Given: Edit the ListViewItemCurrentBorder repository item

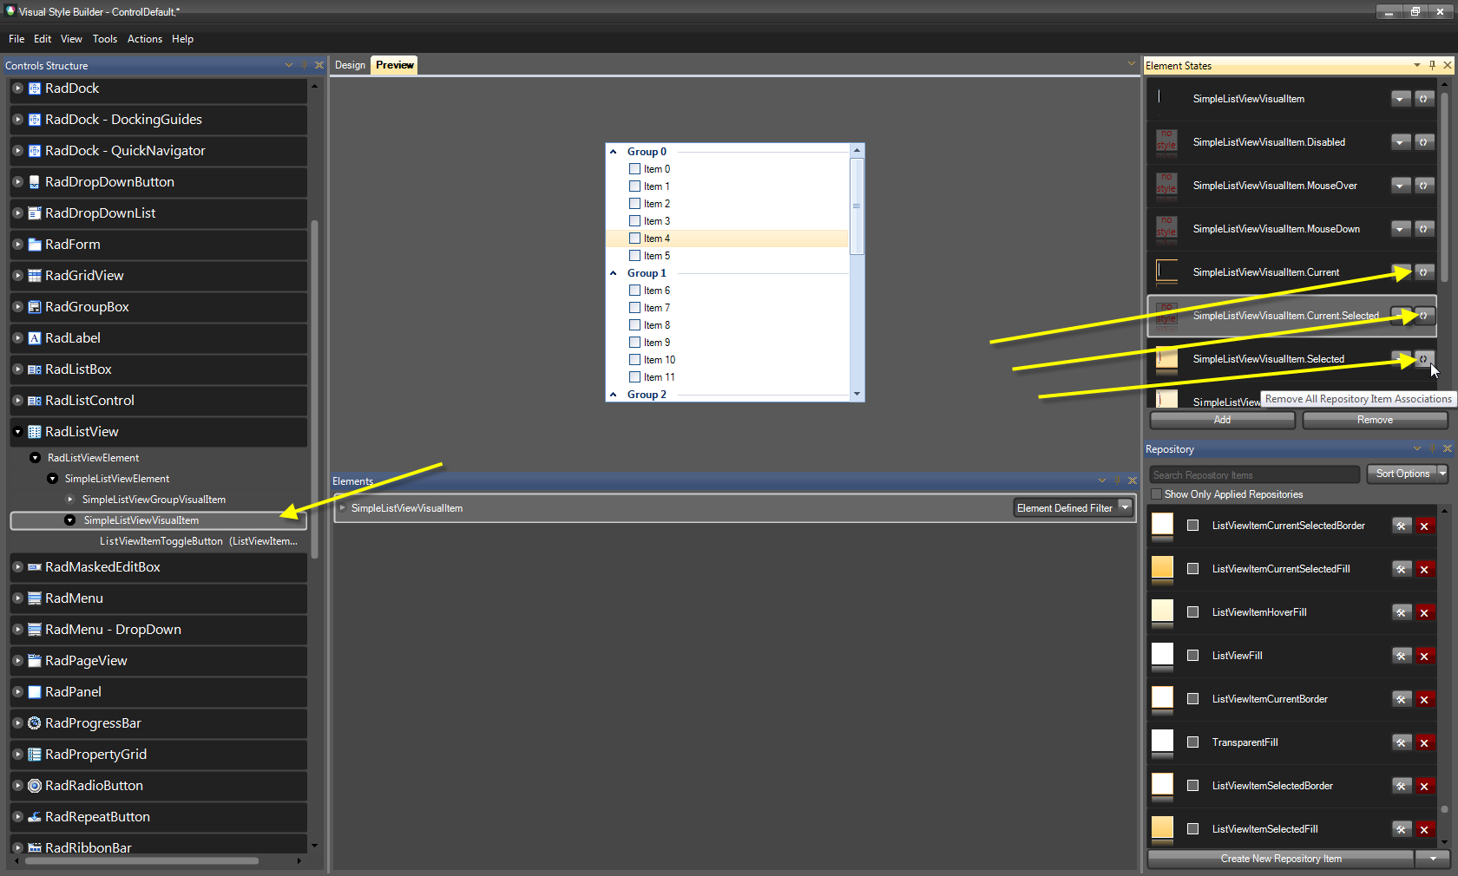Looking at the screenshot, I should pos(1402,699).
